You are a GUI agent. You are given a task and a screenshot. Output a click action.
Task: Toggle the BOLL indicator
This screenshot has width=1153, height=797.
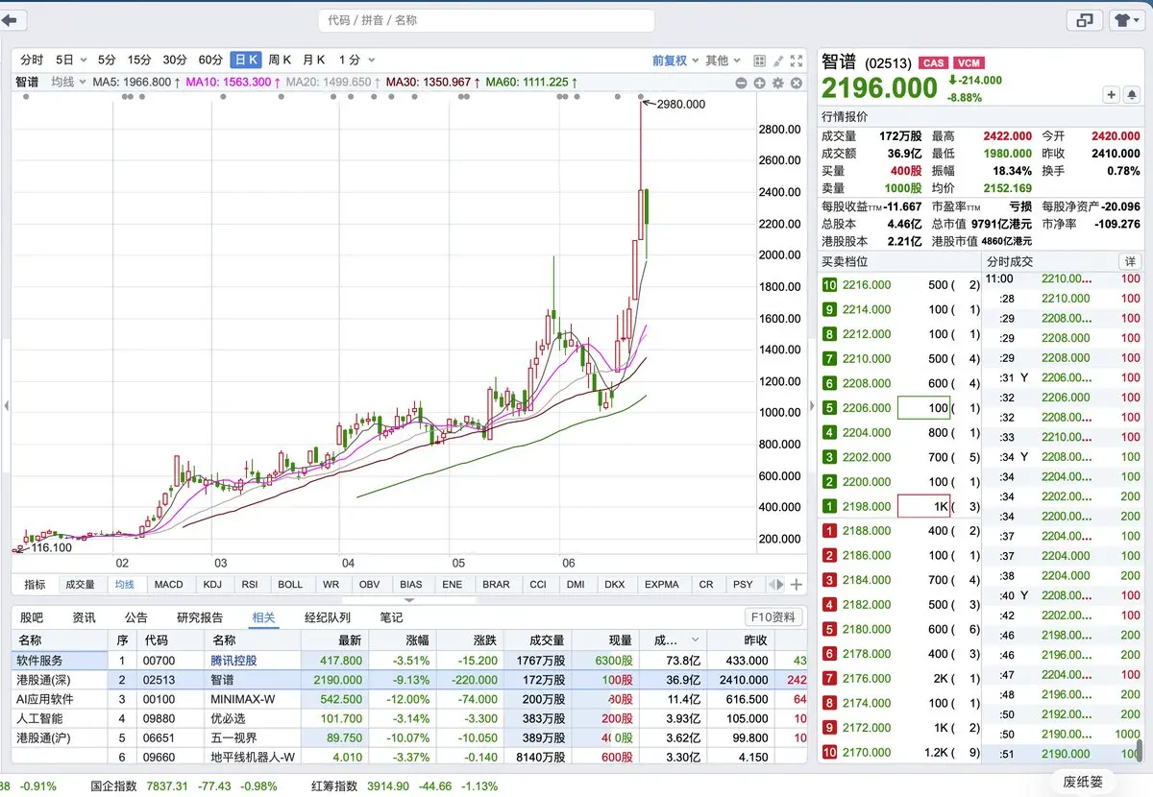290,584
